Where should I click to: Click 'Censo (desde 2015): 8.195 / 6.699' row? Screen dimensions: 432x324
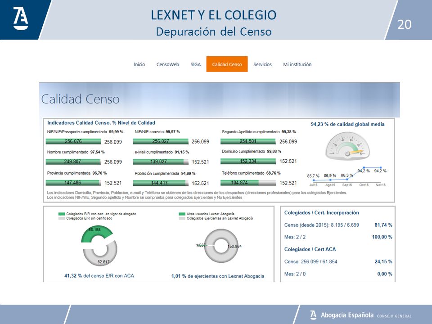321,225
